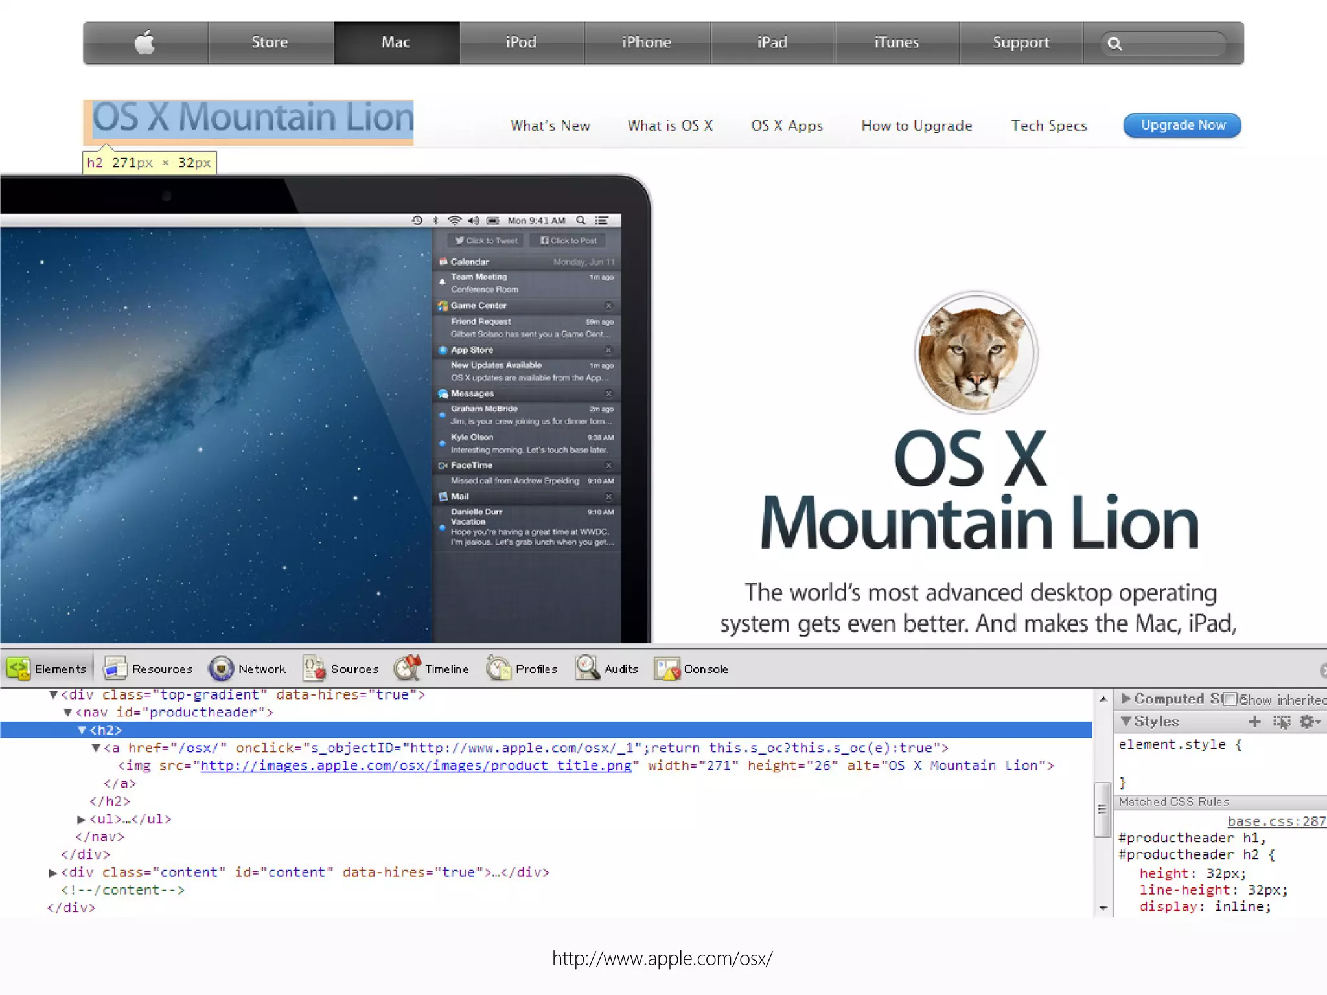Viewport: 1327px width, 995px height.
Task: Expand the div class content node
Action: (x=53, y=873)
